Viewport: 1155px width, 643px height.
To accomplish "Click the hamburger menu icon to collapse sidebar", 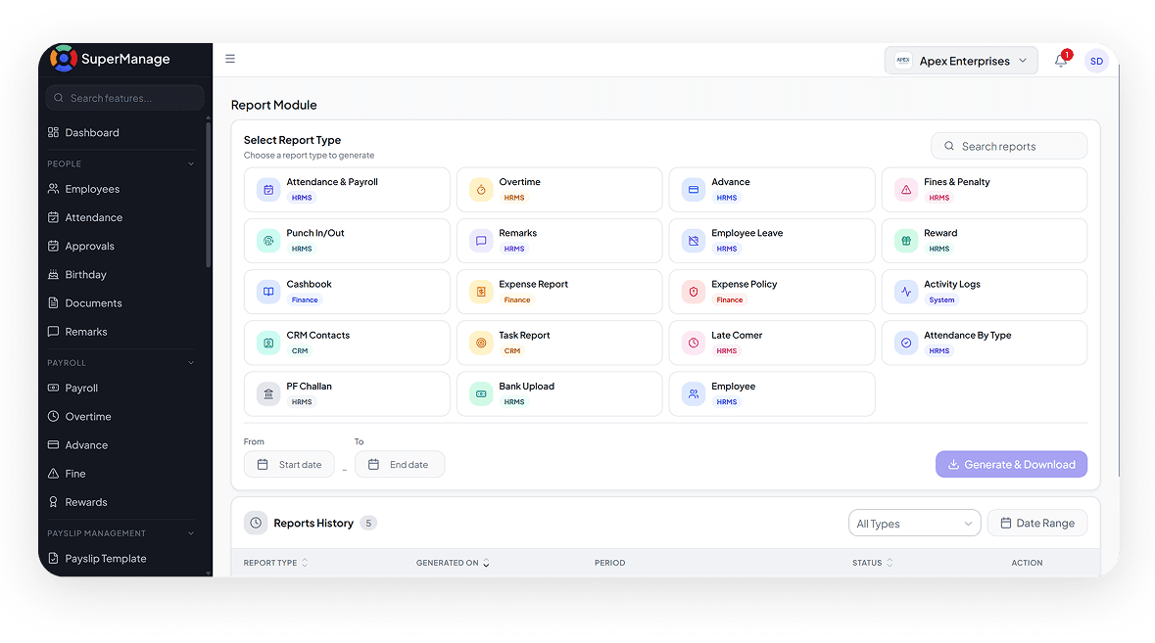I will pos(230,59).
